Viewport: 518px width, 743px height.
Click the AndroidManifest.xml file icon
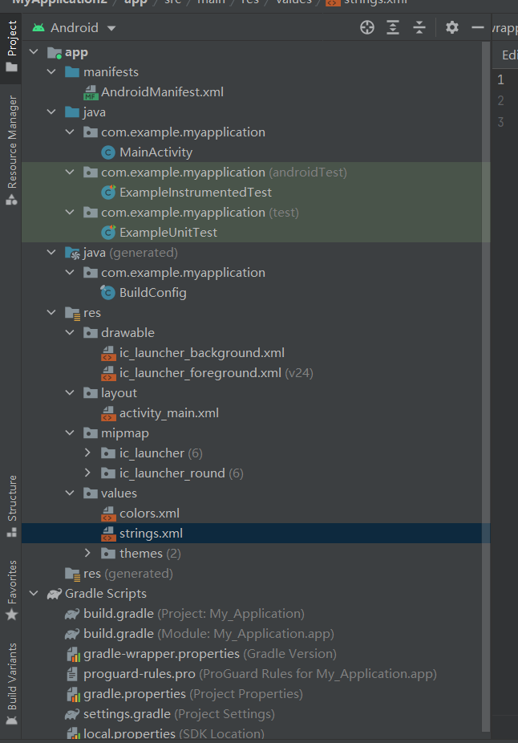pyautogui.click(x=91, y=92)
